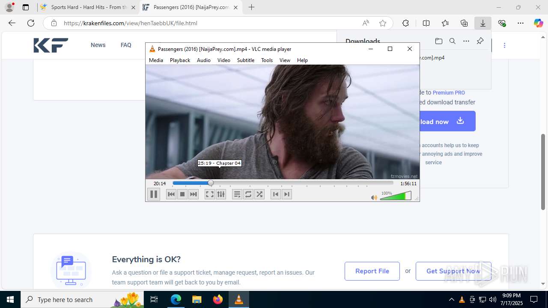548x308 pixels.
Task: Open Edge tab actions menu
Action: 26,7
